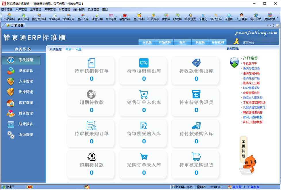Screen dimensions: 281x190
Task: Launch MRP运算 from the toolbar
Action: click(111, 17)
